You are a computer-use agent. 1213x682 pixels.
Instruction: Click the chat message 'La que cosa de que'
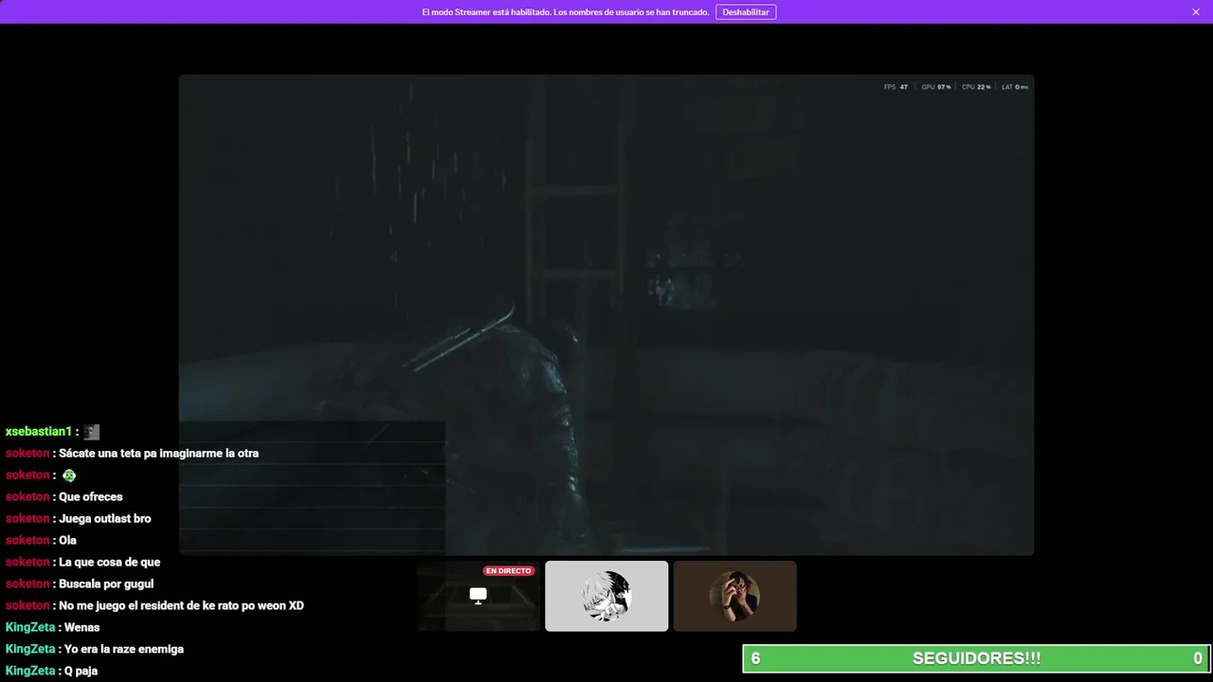[110, 563]
